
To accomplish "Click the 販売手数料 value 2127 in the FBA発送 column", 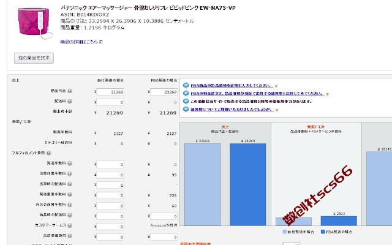I will coord(171,134).
